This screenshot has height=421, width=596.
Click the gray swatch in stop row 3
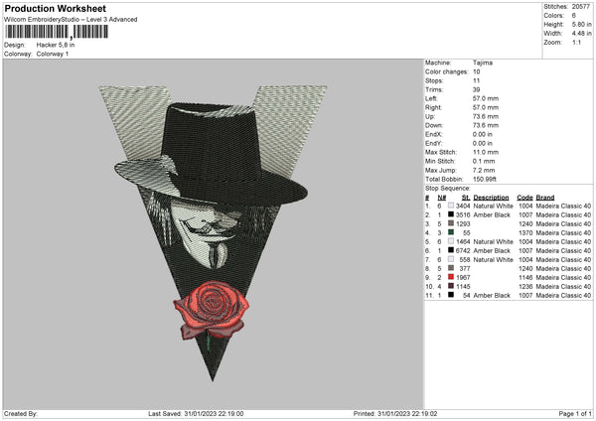[x=451, y=223]
